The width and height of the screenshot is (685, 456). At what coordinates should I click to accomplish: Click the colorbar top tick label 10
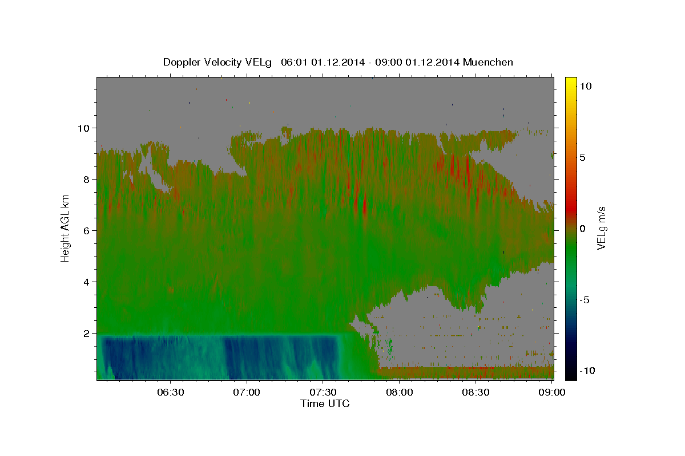[x=585, y=86]
